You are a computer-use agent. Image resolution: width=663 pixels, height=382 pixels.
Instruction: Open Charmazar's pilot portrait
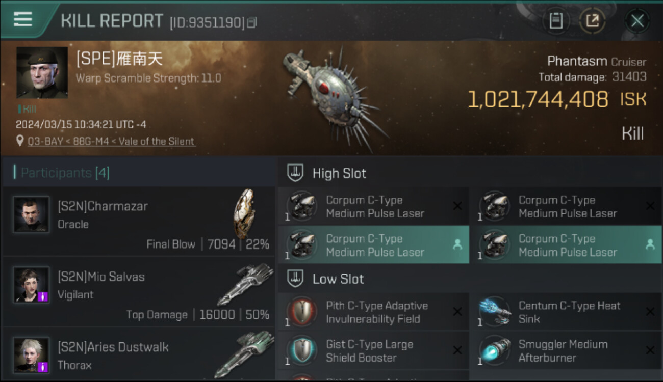(32, 214)
